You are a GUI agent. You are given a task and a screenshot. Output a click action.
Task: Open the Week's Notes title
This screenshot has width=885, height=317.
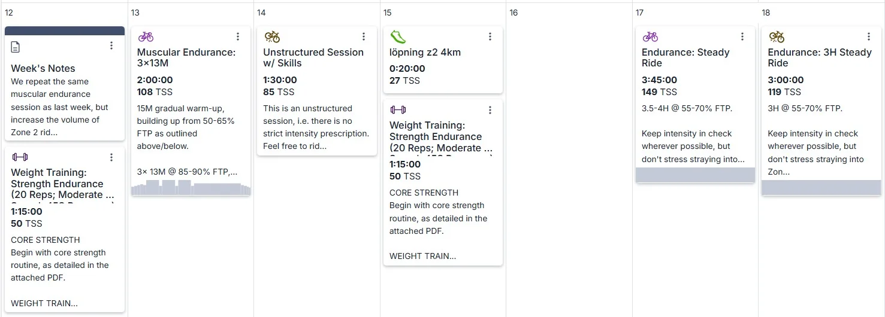pos(43,68)
